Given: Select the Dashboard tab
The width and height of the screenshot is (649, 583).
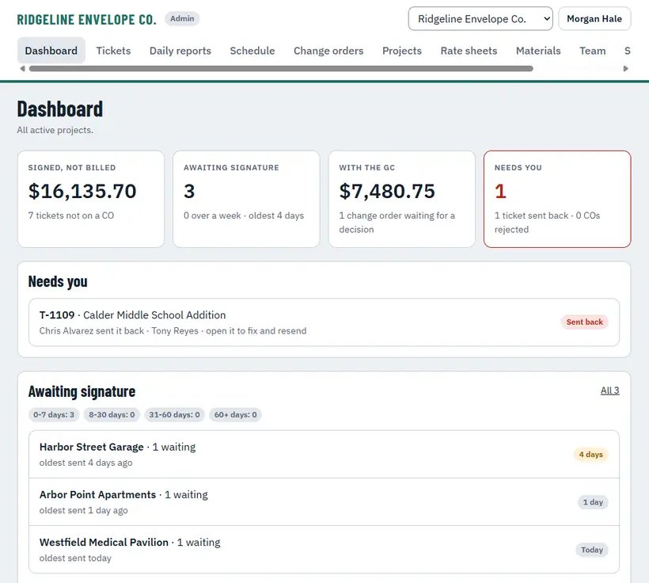Looking at the screenshot, I should click(x=51, y=51).
